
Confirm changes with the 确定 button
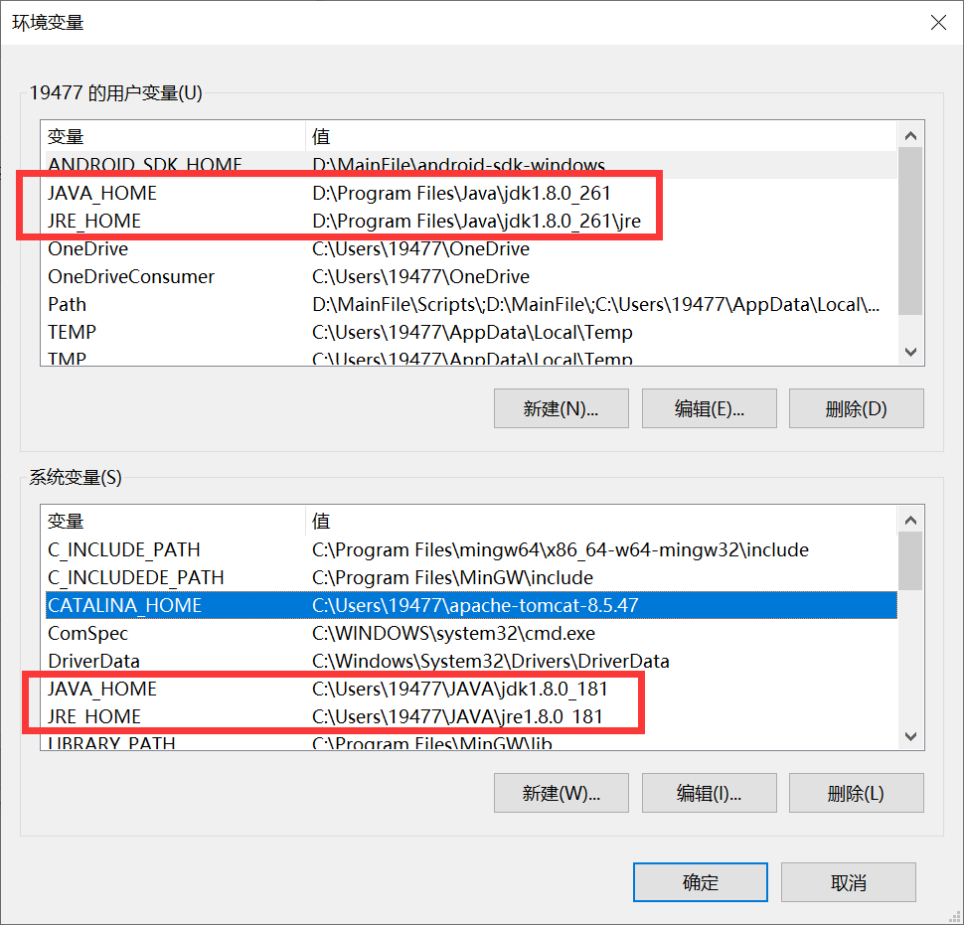pos(700,882)
